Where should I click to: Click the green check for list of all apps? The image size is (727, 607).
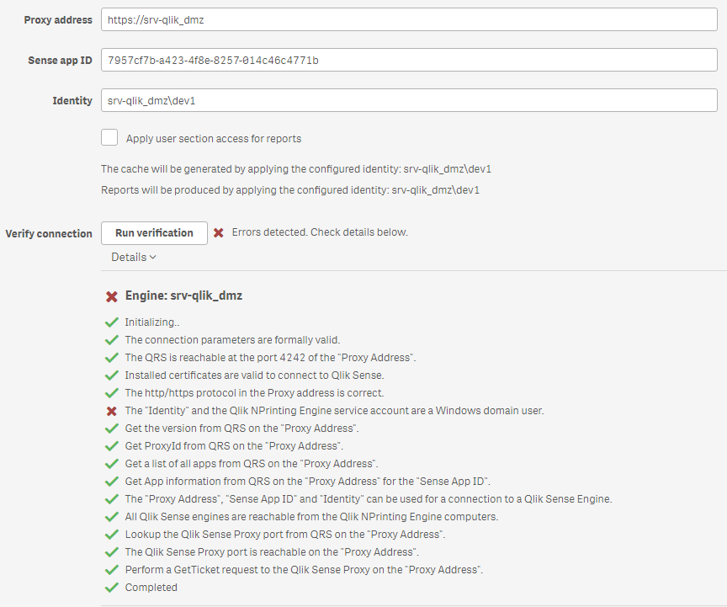click(111, 464)
